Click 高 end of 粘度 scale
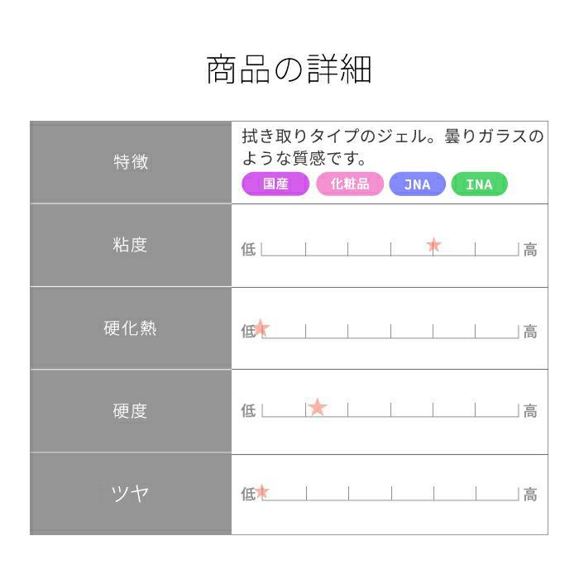The image size is (579, 579). pyautogui.click(x=530, y=250)
